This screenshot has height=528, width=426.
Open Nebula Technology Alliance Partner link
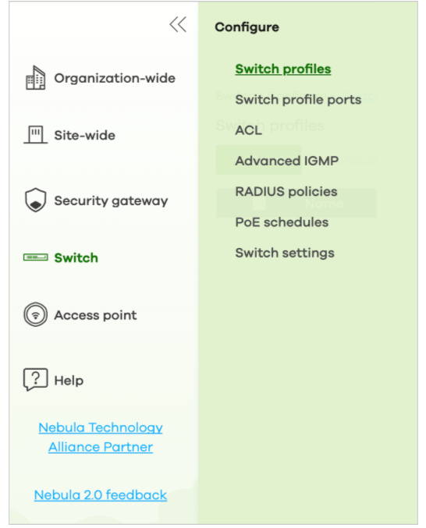coord(101,437)
